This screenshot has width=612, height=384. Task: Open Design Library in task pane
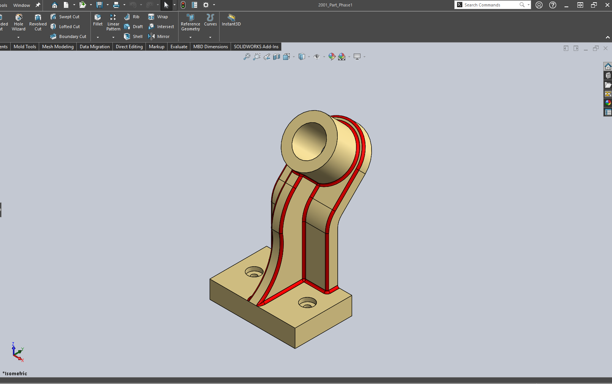coord(608,76)
